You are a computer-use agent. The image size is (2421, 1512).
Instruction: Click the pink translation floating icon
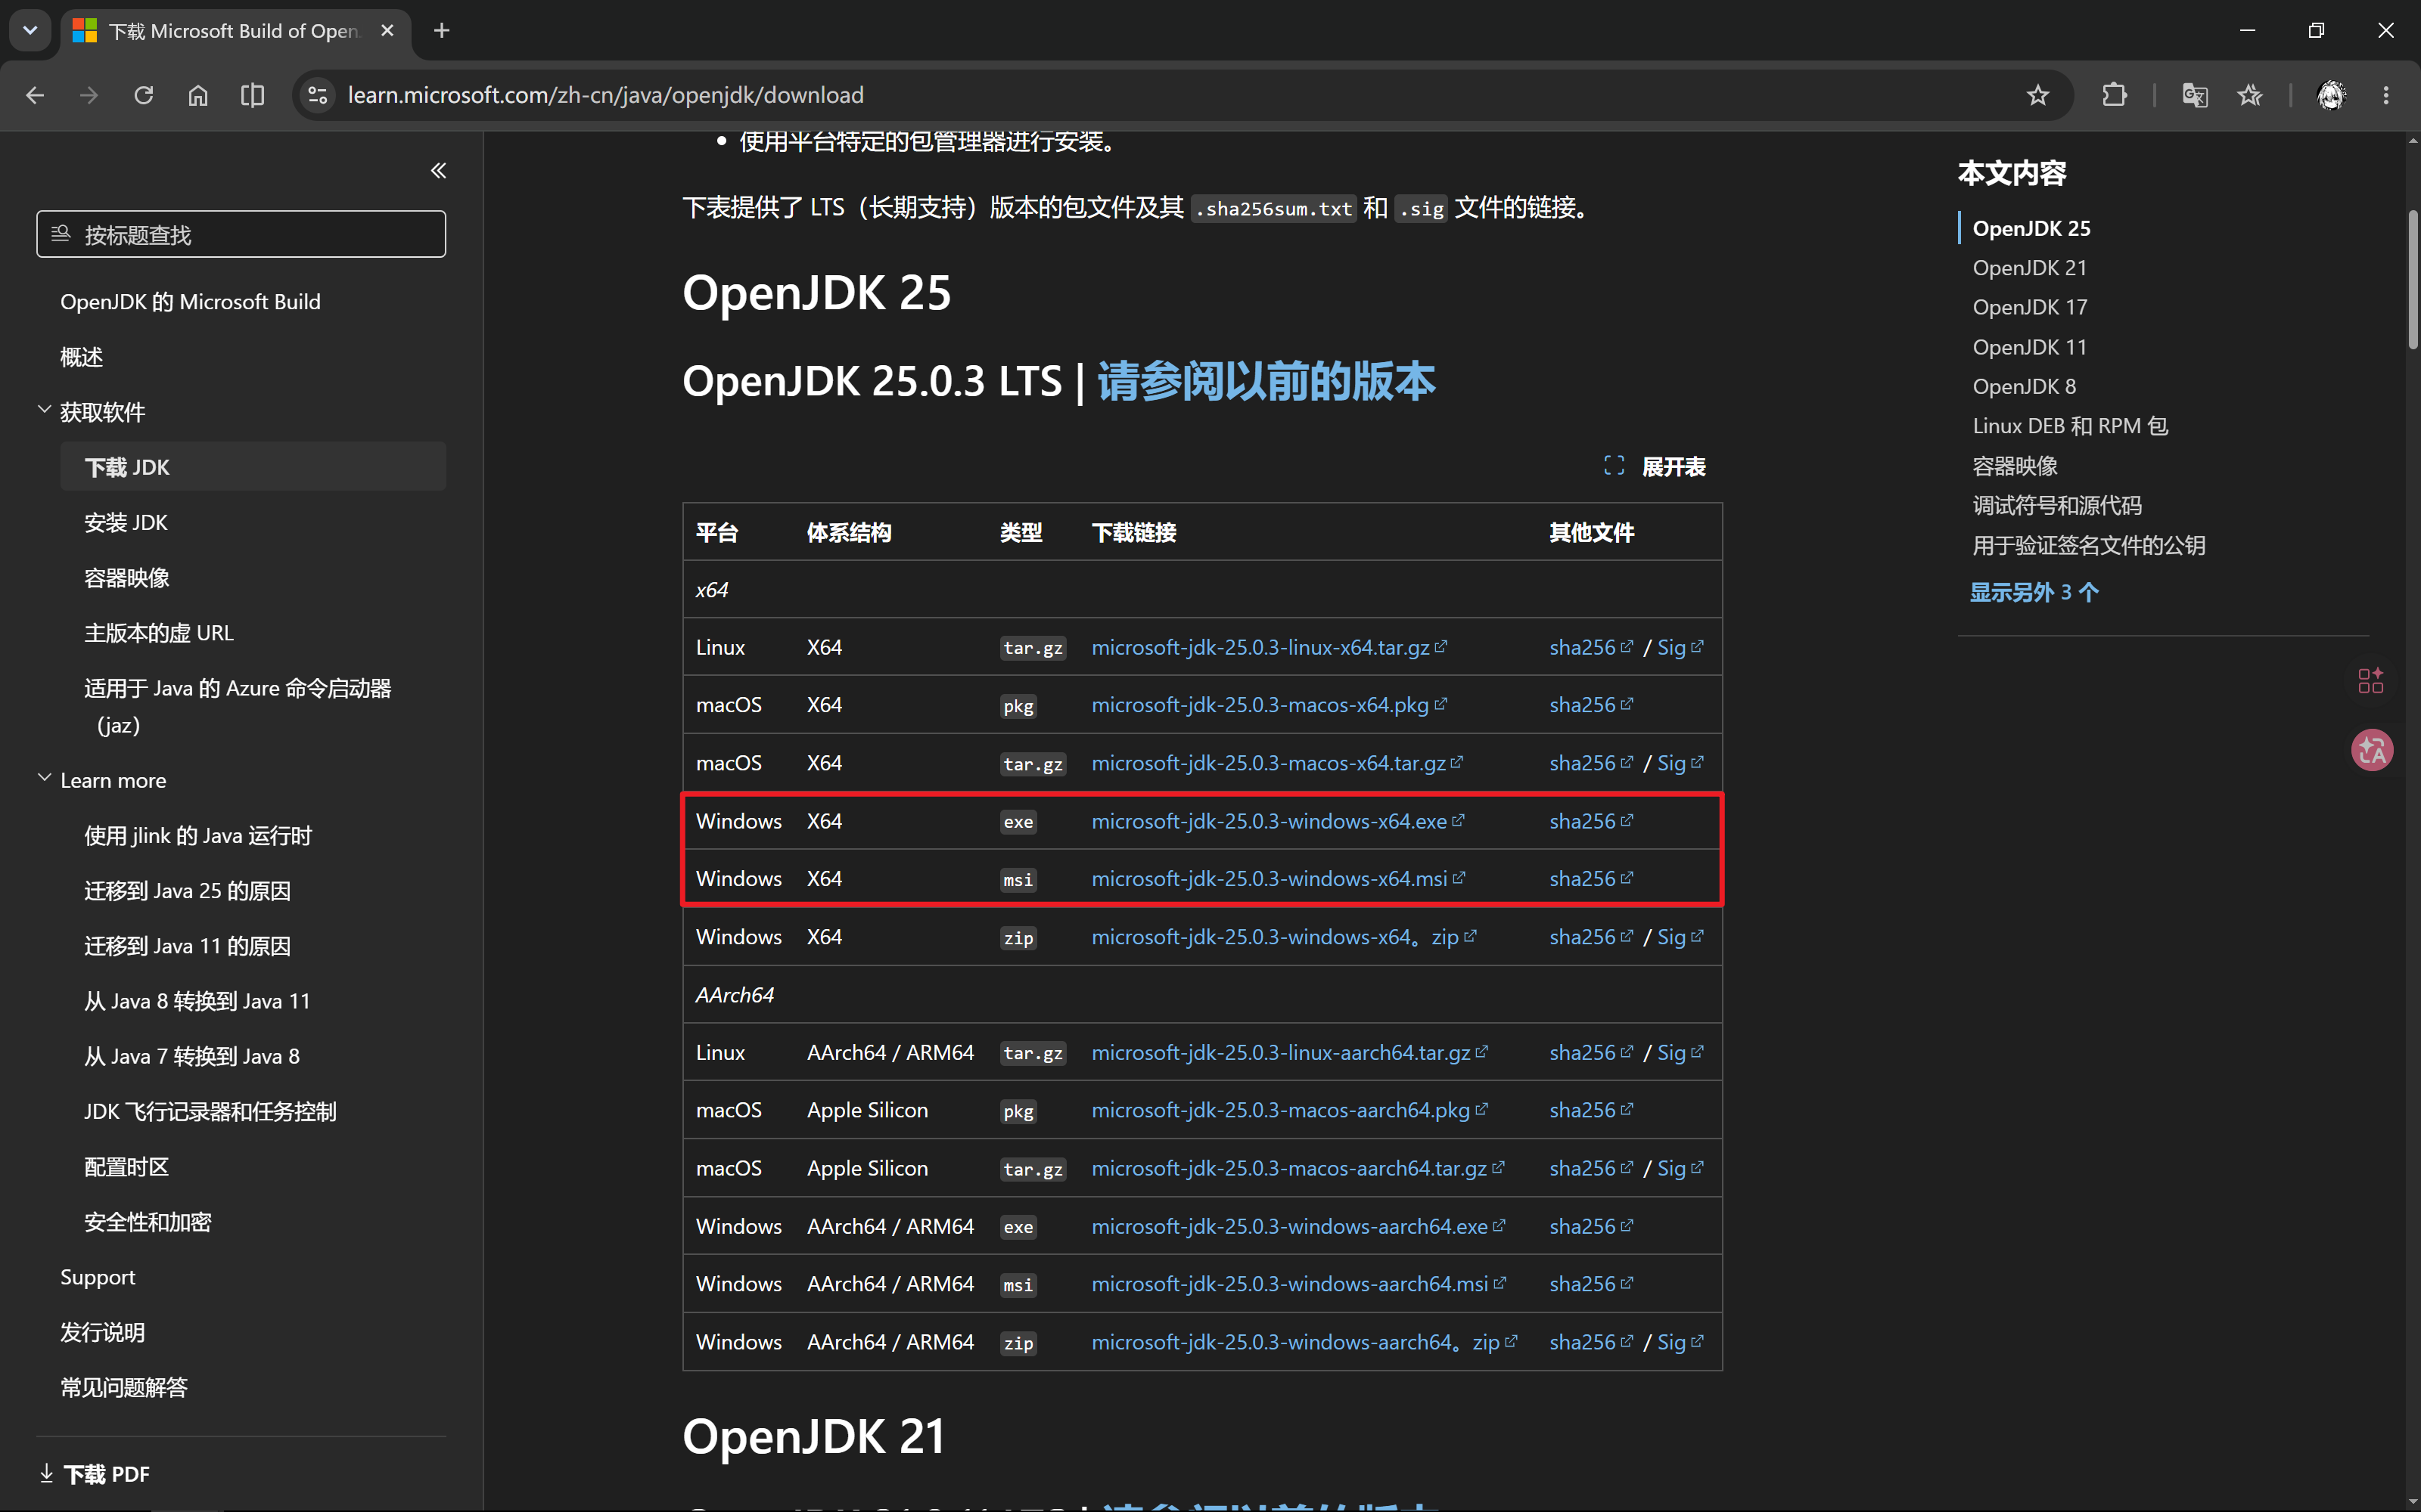point(2371,750)
